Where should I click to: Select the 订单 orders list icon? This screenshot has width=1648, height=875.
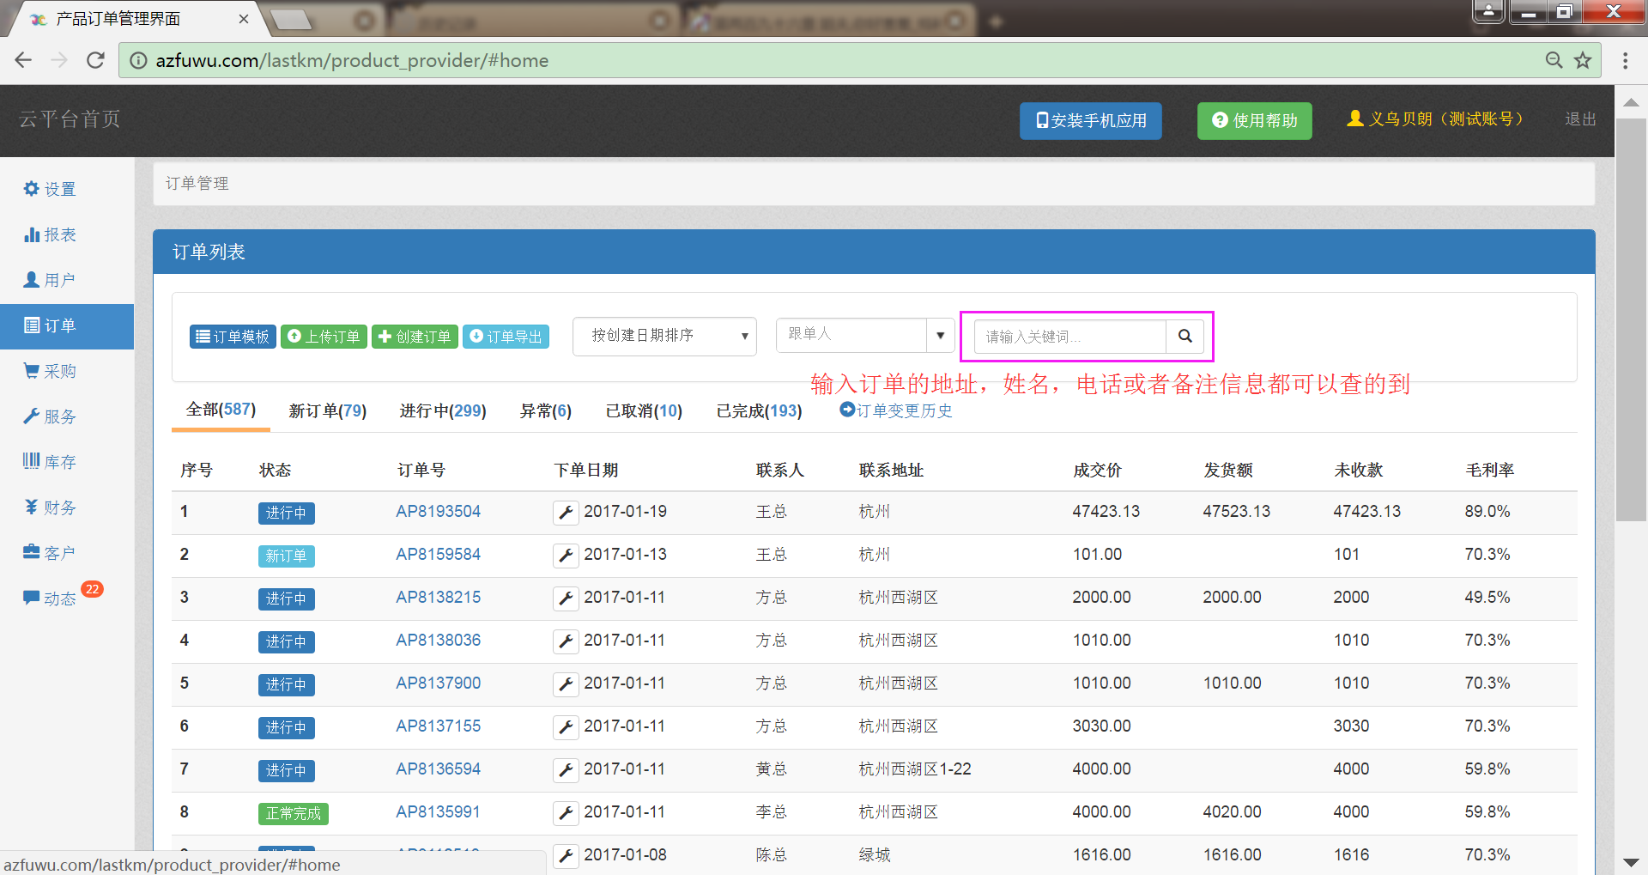pos(32,325)
